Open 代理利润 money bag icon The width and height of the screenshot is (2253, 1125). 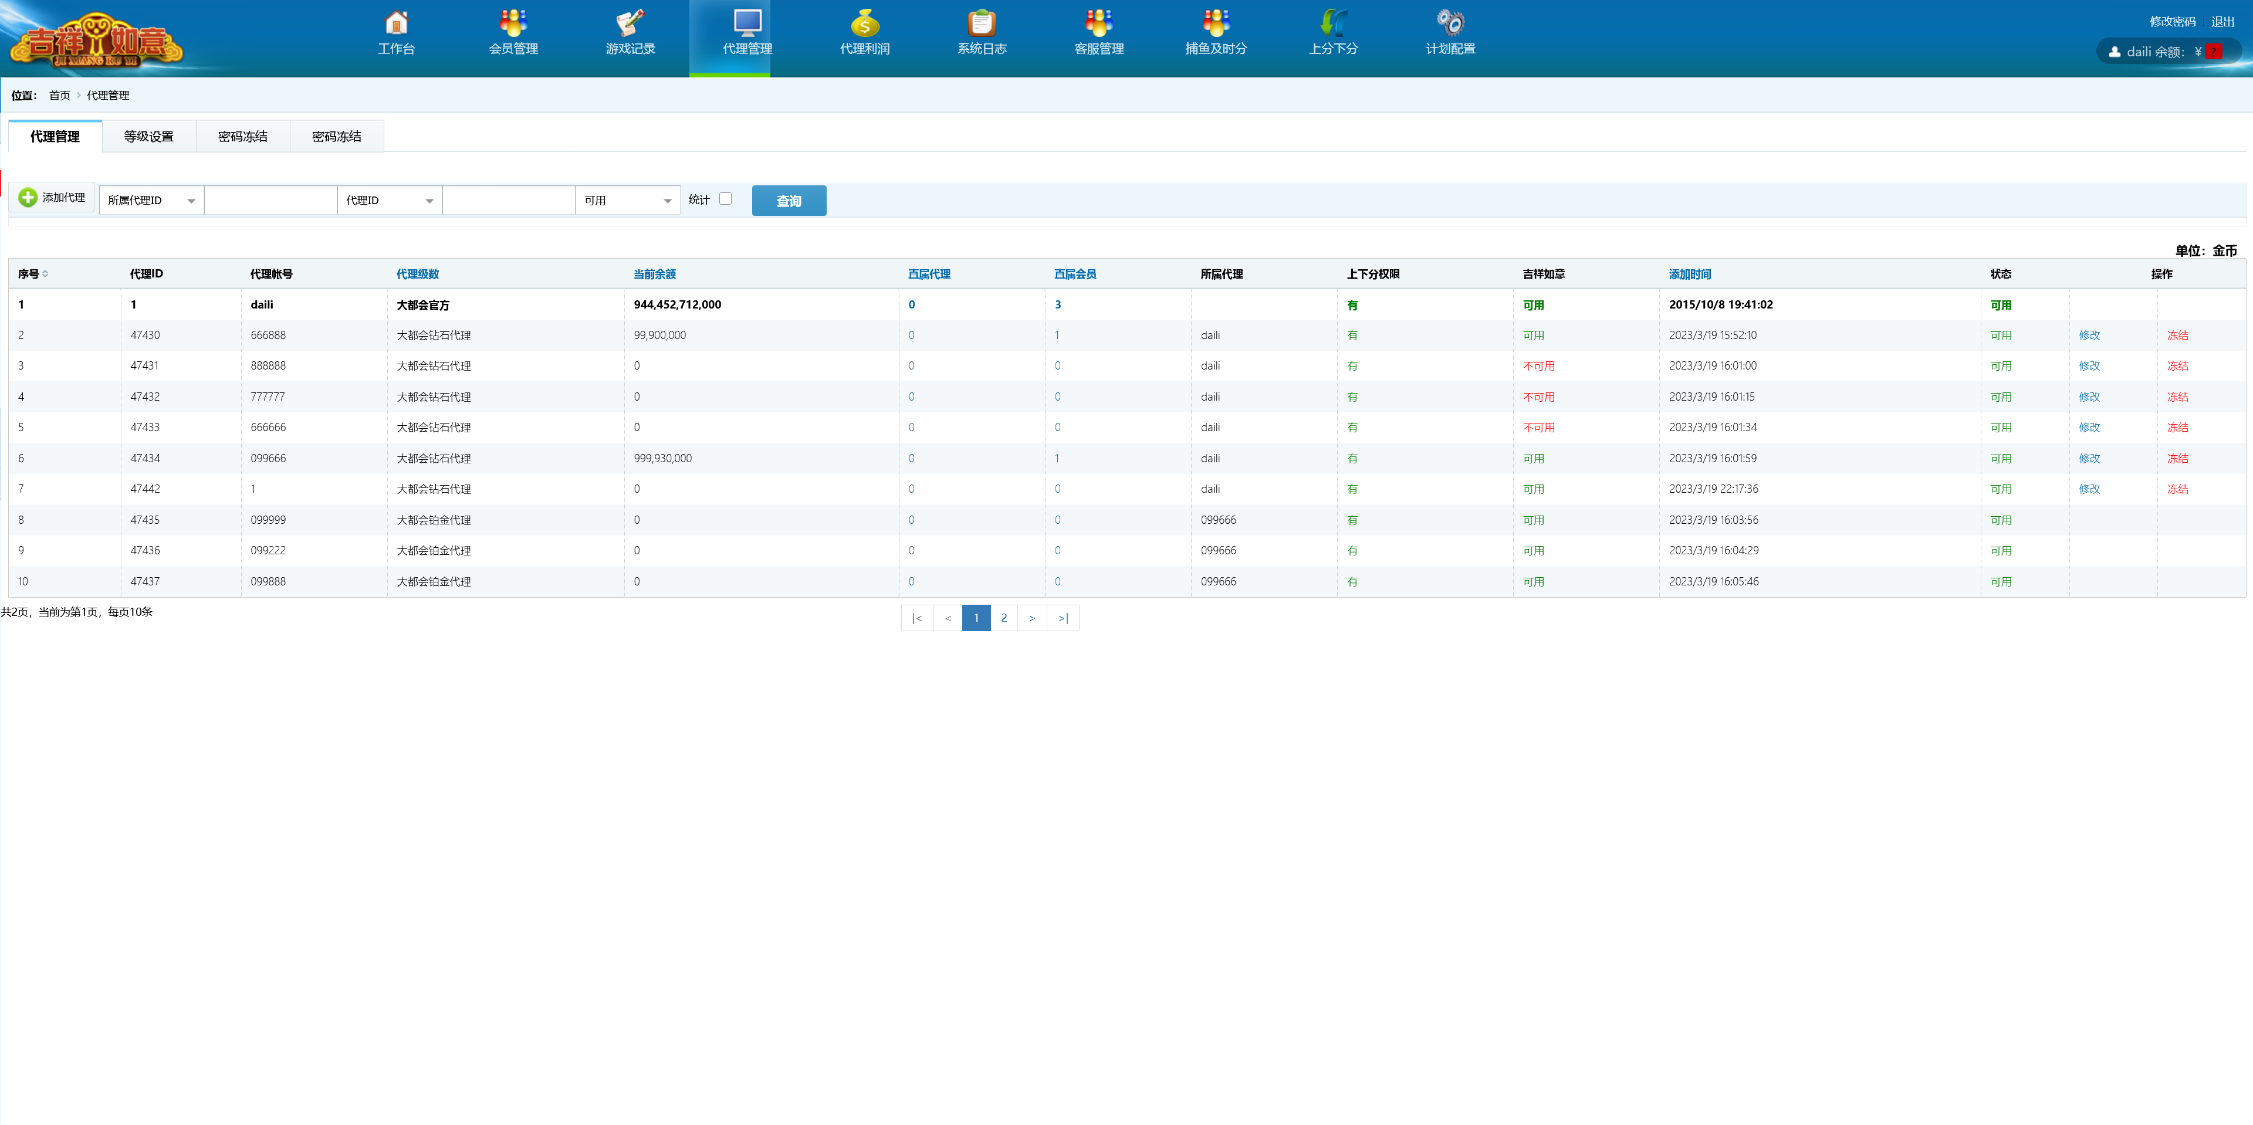864,23
